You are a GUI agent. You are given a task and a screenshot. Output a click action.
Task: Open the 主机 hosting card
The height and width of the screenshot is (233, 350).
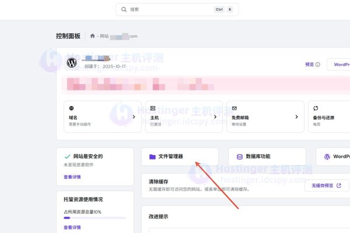(184, 116)
